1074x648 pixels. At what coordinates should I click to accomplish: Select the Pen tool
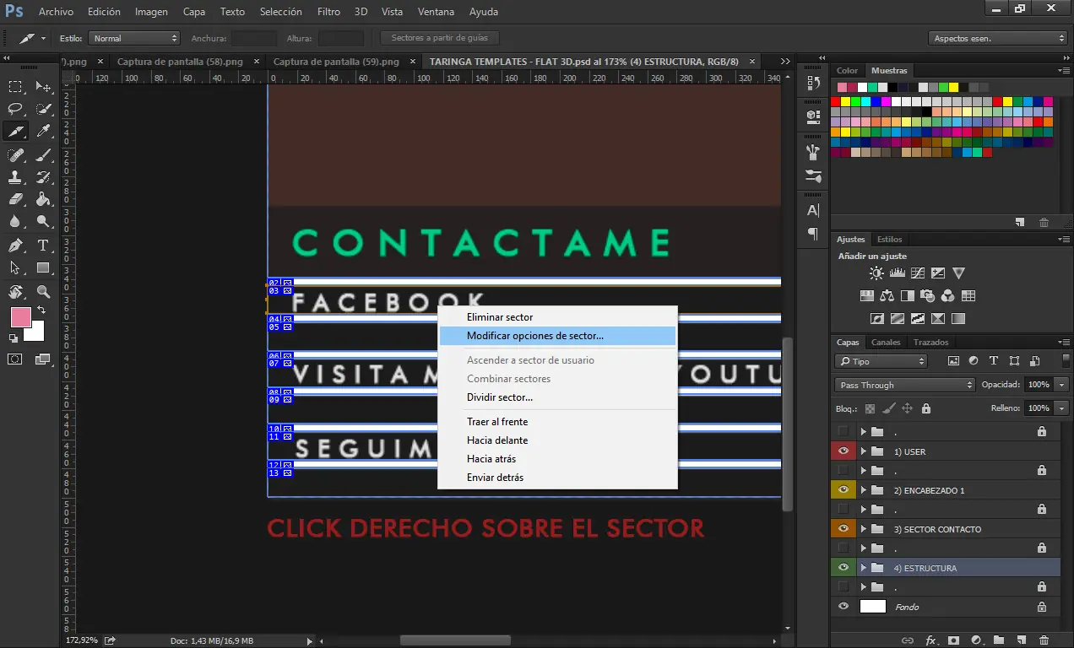15,246
